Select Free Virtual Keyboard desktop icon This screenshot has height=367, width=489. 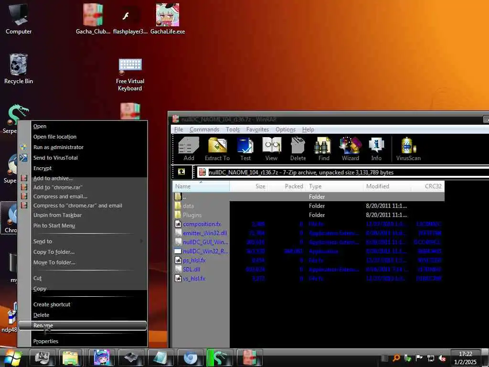tap(130, 75)
